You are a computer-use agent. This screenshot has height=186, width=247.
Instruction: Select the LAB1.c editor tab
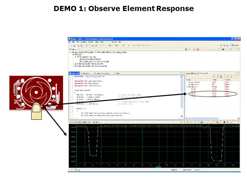pos(73,73)
